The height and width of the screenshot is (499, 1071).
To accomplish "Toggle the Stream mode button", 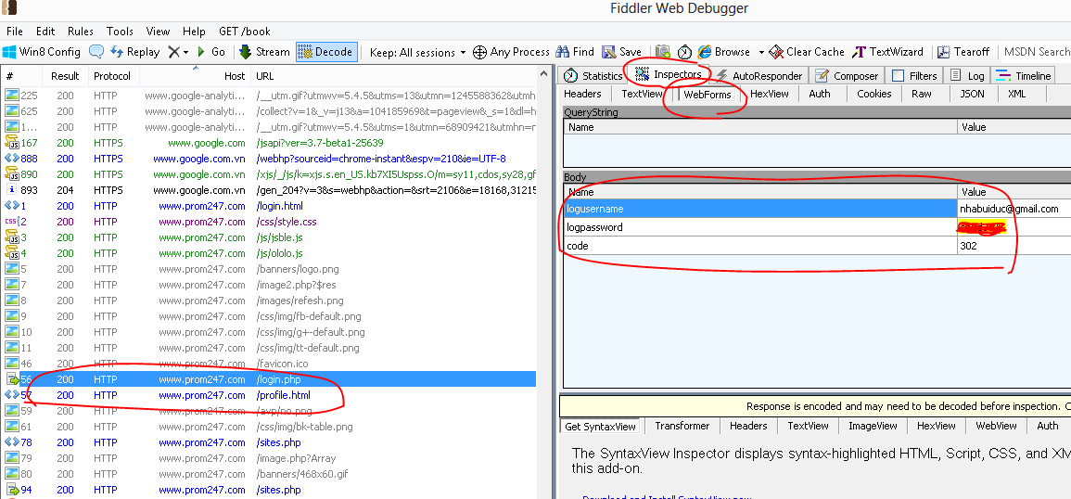I will 264,52.
